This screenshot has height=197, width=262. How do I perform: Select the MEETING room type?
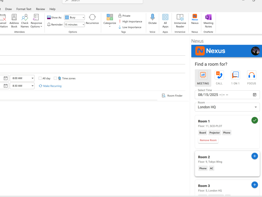[x=203, y=78]
